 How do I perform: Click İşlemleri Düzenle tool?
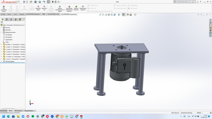click(x=76, y=8)
